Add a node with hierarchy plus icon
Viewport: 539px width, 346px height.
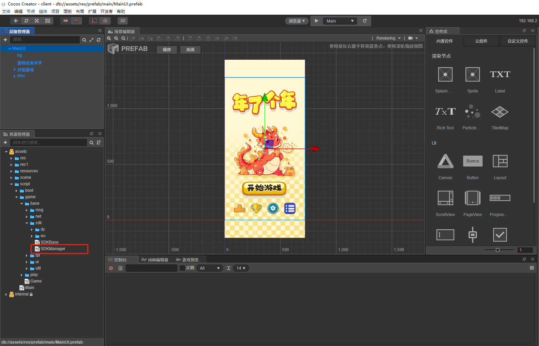click(5, 40)
